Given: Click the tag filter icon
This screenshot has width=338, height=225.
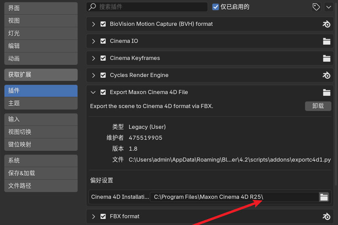Looking at the screenshot, I should point(316,7).
